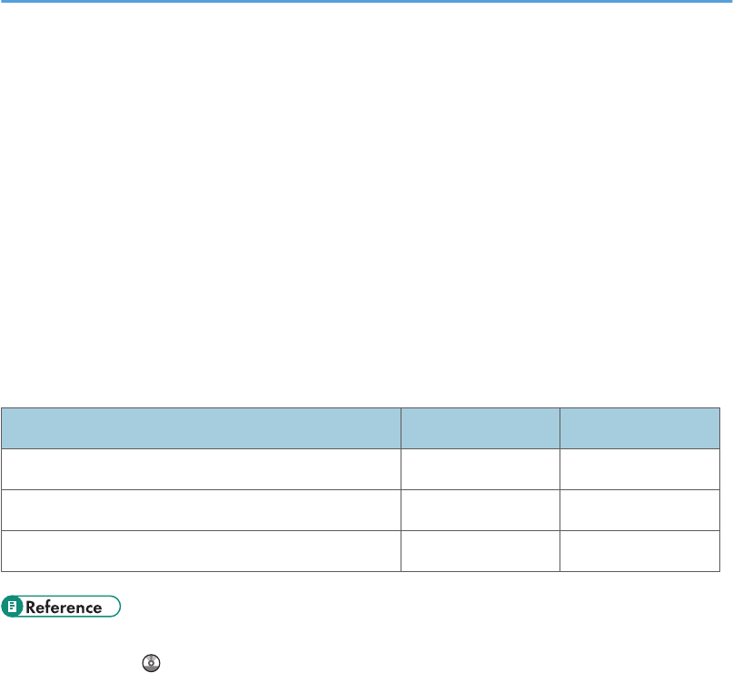Image resolution: width=733 pixels, height=673 pixels.
Task: Click the green document icon in the Reference badge
Action: coord(12,607)
